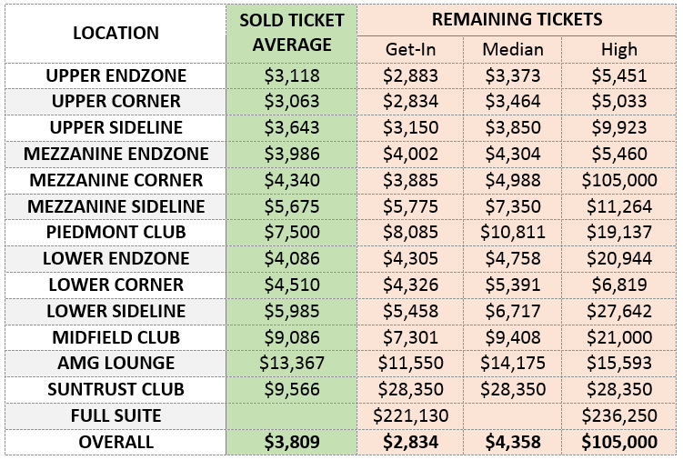
Task: Click the UPPER ENDZONE row label
Action: coord(115,75)
